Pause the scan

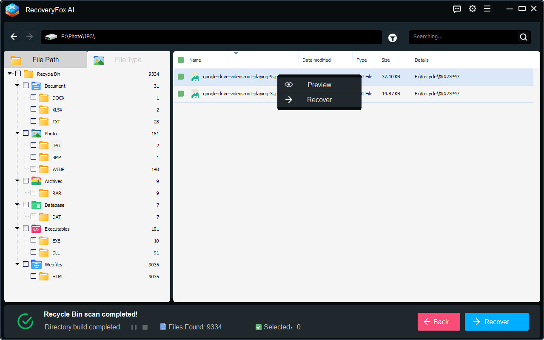[134, 327]
